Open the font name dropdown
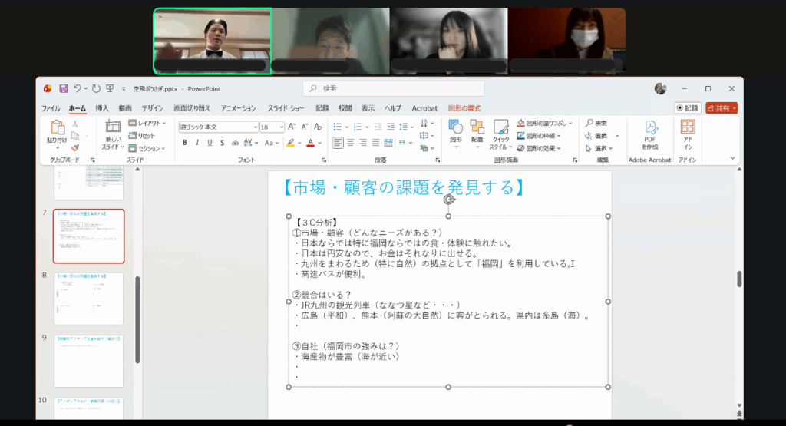 (219, 127)
